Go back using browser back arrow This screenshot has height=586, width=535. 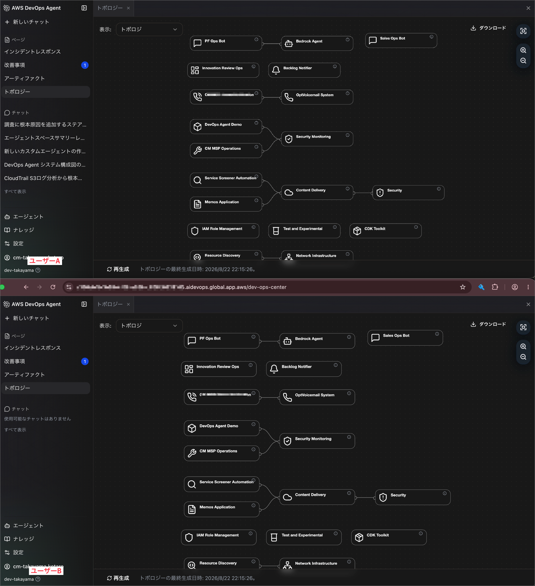coord(26,287)
